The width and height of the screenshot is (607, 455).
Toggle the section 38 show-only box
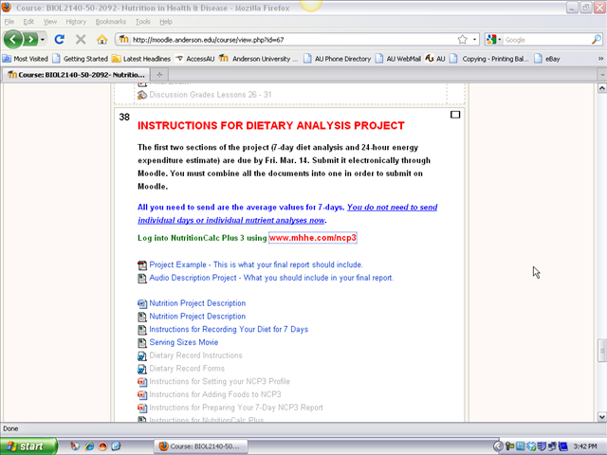click(455, 115)
